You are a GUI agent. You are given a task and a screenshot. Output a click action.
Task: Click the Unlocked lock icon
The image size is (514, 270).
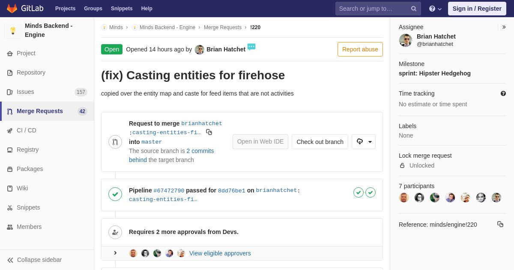[402, 165]
